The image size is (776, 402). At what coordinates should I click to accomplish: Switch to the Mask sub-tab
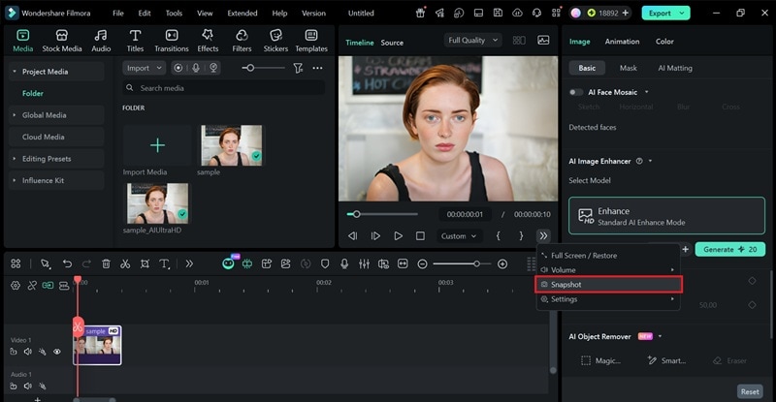click(628, 68)
